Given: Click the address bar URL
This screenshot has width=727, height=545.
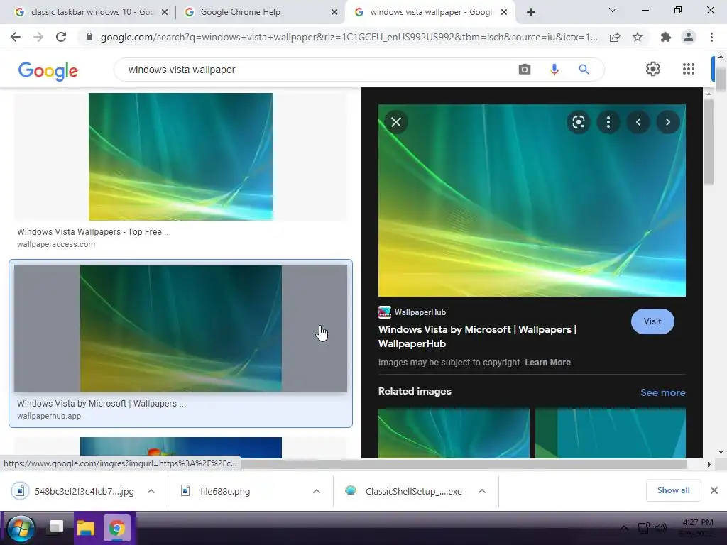Looking at the screenshot, I should tap(349, 37).
